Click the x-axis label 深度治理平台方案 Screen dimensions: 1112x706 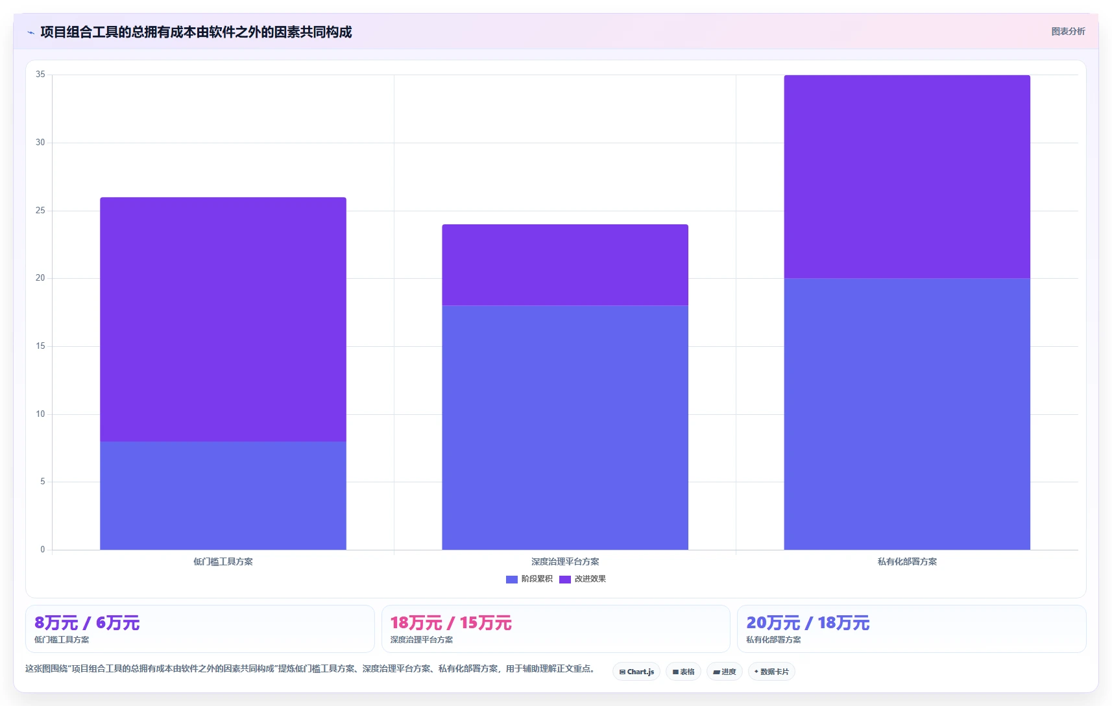(x=565, y=561)
